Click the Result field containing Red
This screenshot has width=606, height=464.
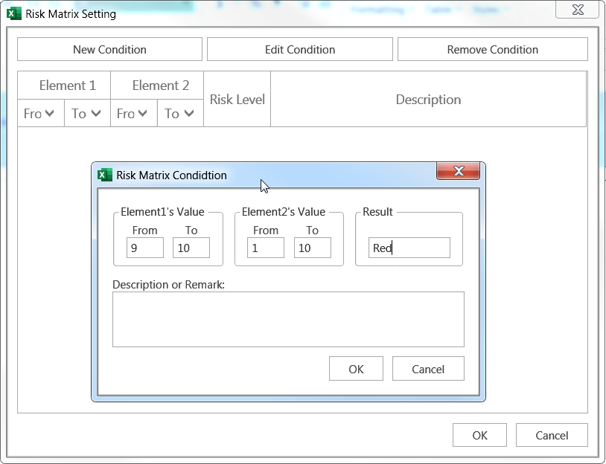click(x=409, y=248)
